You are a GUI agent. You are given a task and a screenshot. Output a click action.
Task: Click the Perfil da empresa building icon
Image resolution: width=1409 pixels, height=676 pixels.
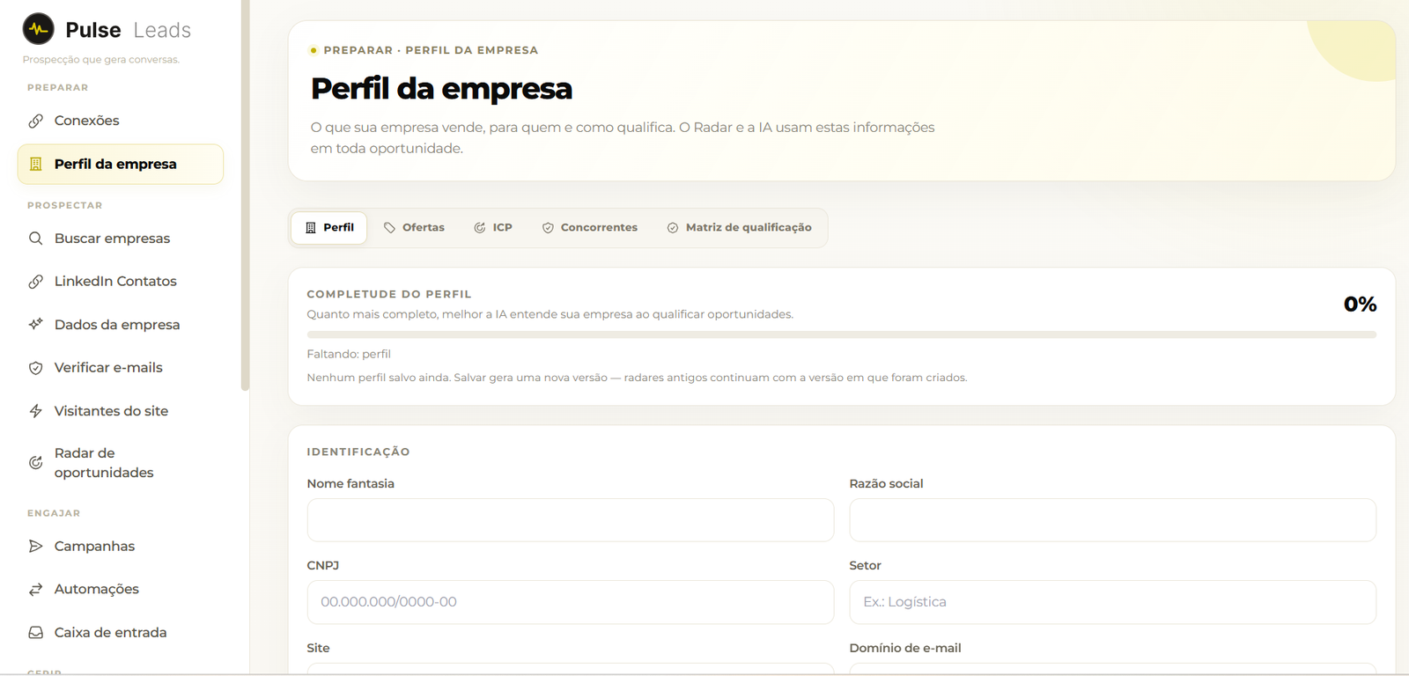pyautogui.click(x=36, y=164)
